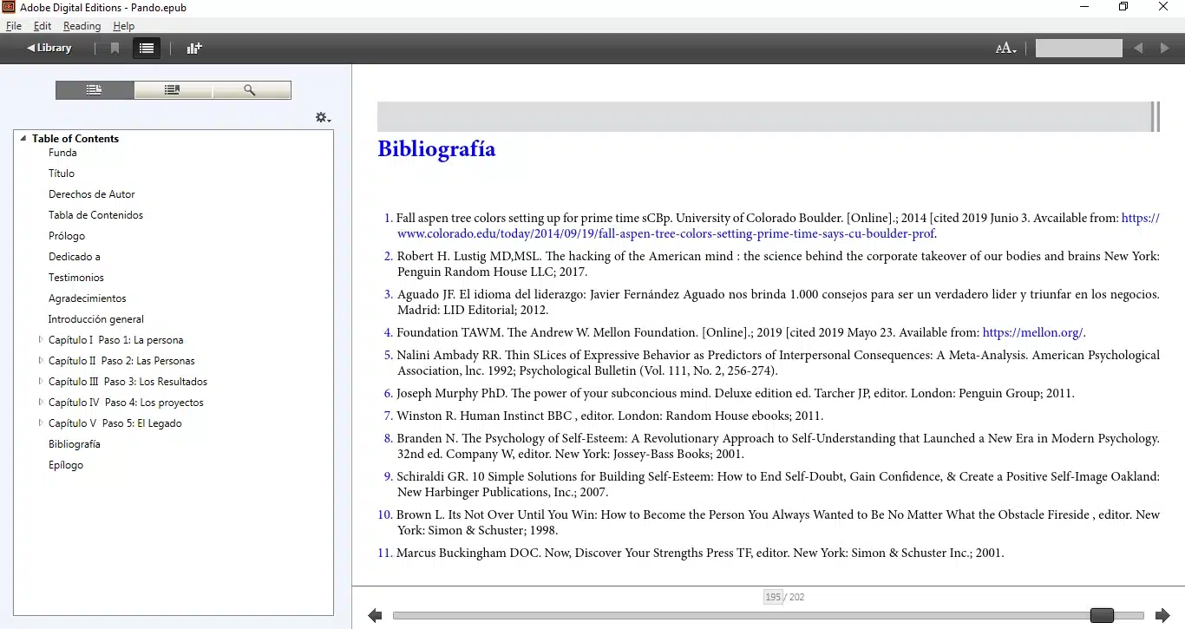Jump to Epílogo section

click(x=66, y=465)
